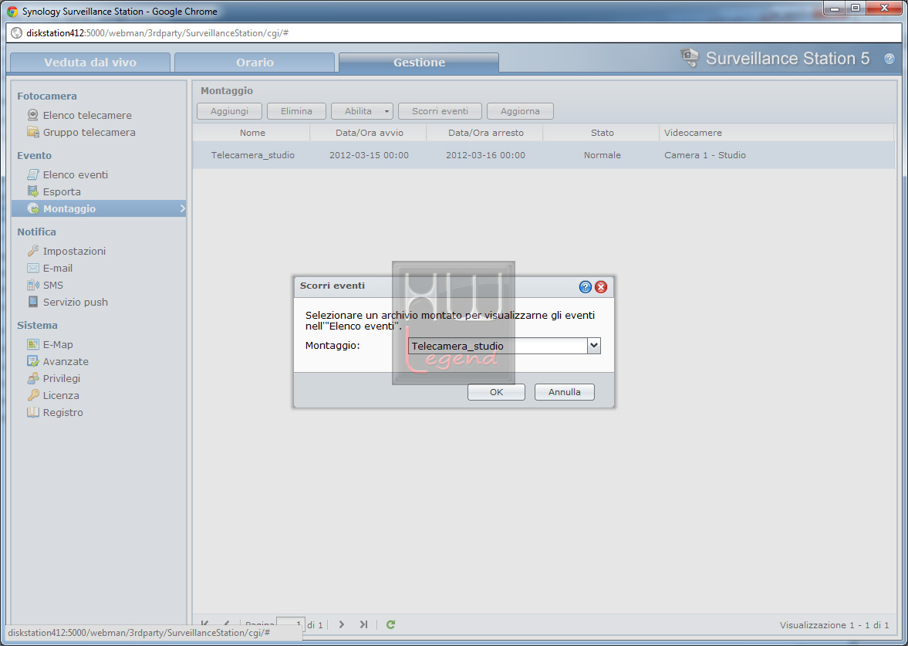Open Servizio push settings

(76, 302)
